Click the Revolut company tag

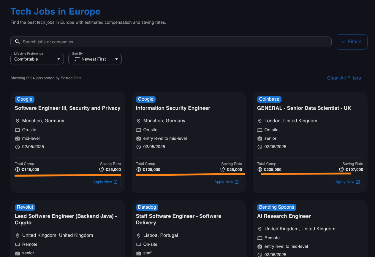[x=25, y=207]
